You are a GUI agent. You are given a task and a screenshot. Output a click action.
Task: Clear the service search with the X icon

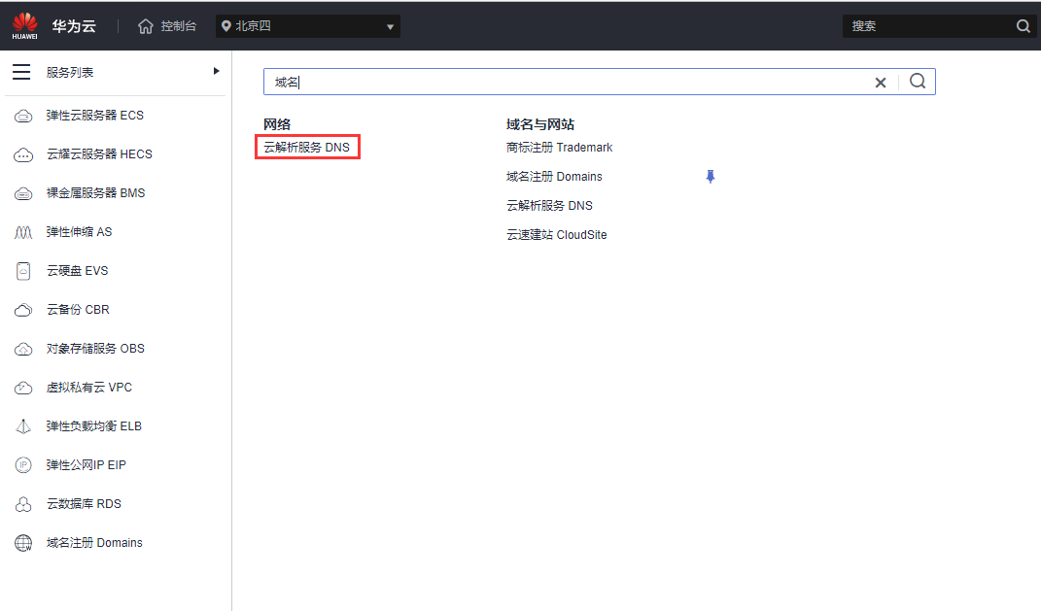881,83
